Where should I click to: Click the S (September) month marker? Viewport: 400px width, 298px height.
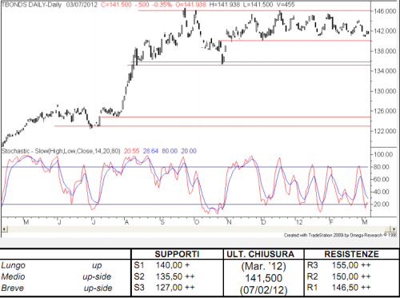[162, 222]
